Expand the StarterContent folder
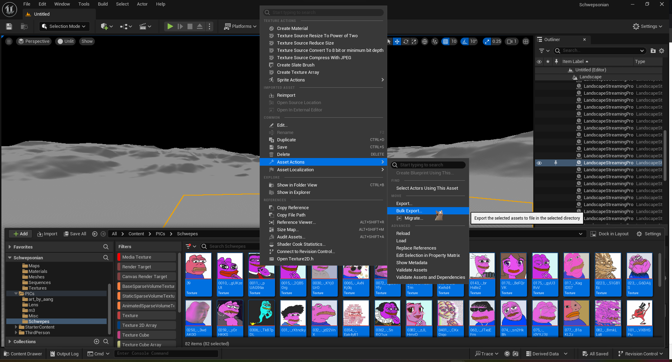Image resolution: width=672 pixels, height=362 pixels. coord(16,327)
